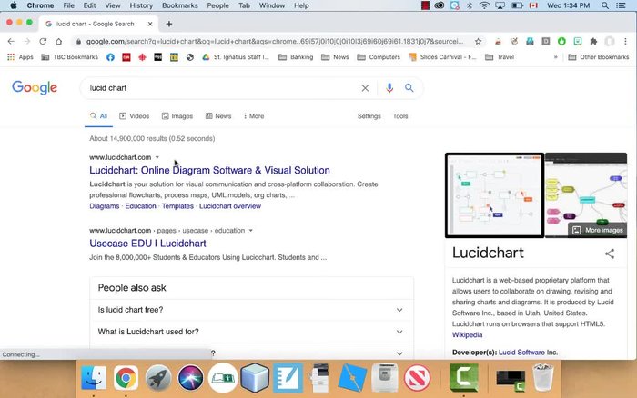Expand 'Is lucid chart free?' question
The height and width of the screenshot is (398, 637).
coord(251,310)
